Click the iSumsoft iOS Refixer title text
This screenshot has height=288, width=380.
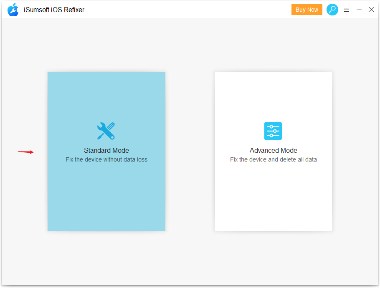click(54, 10)
